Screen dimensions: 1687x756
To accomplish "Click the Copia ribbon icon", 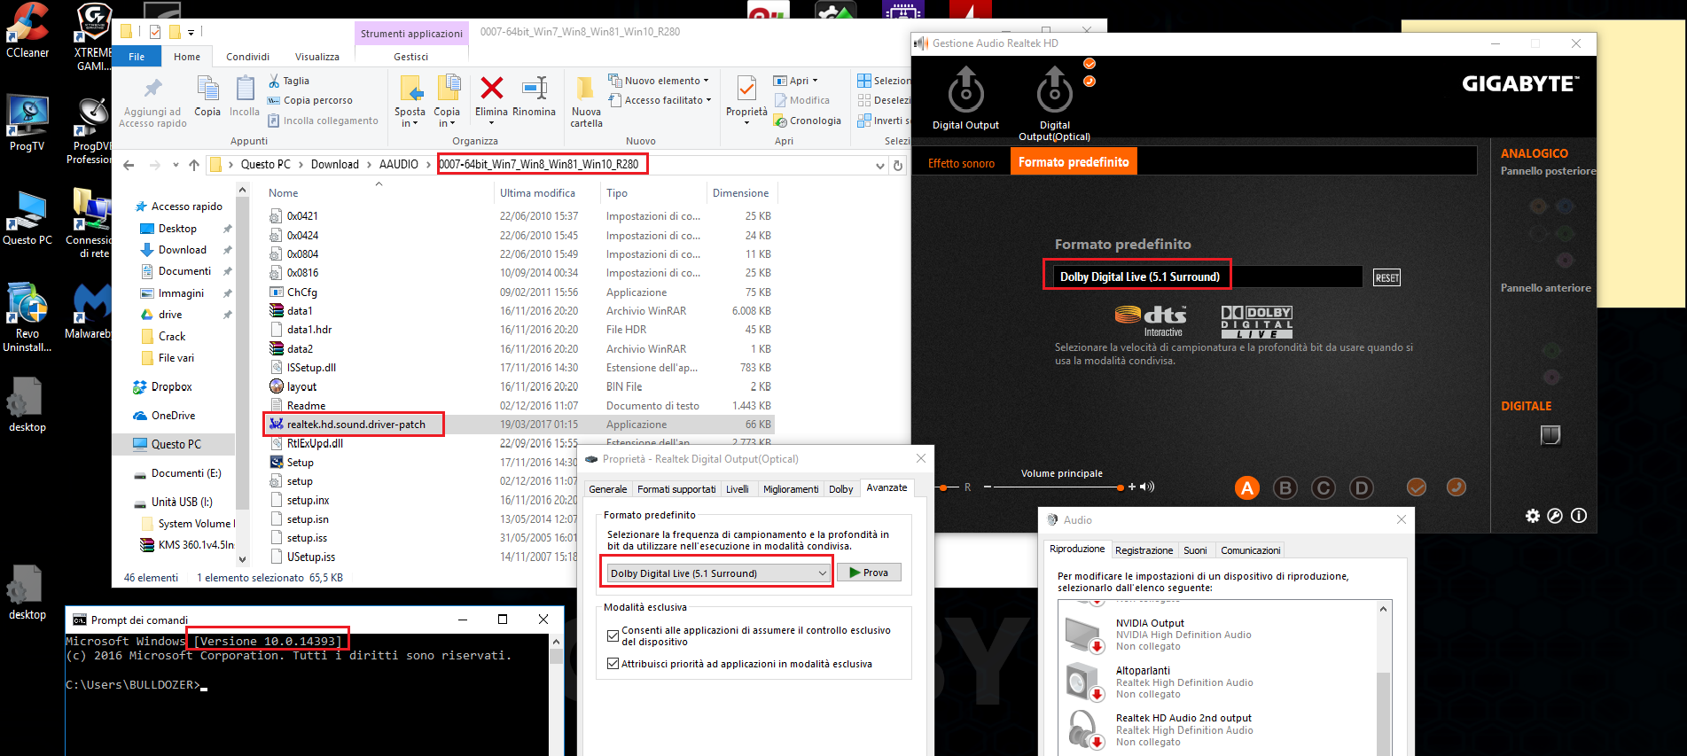I will pos(207,89).
